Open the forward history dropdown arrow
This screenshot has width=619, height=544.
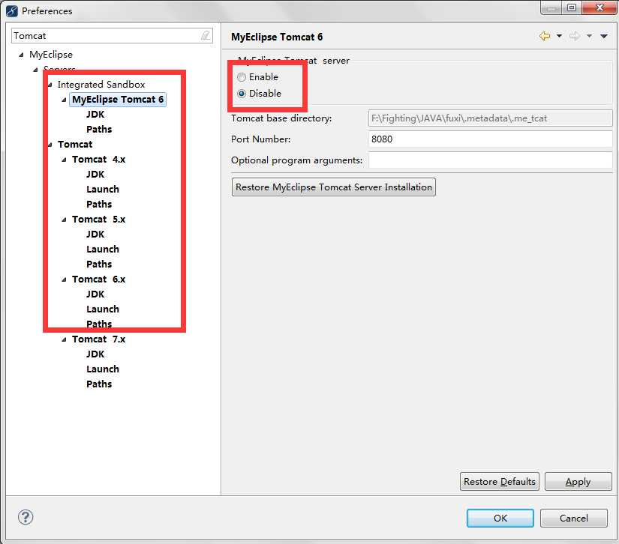tap(590, 36)
